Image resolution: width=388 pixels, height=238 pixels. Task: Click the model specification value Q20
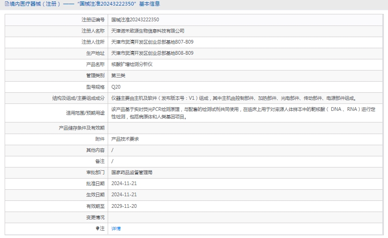click(x=116, y=87)
